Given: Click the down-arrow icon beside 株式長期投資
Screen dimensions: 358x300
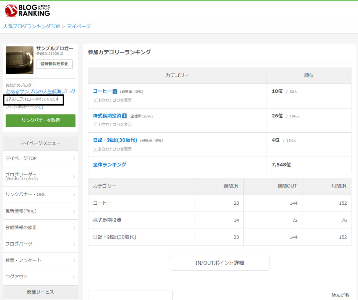Looking at the screenshot, I should click(x=124, y=116).
